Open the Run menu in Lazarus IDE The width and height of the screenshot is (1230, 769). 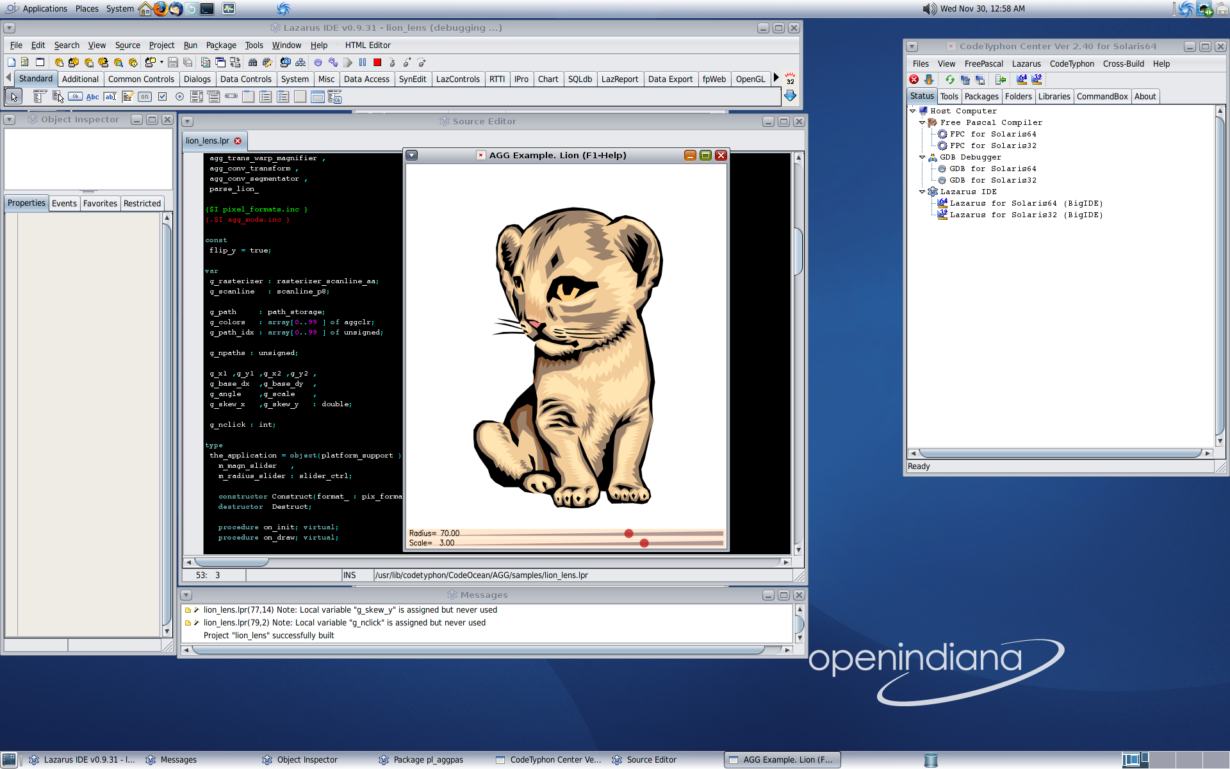190,45
